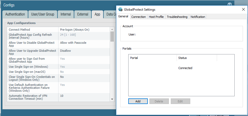Select the Troubleshooting tab
248x116 pixels.
pos(177,17)
